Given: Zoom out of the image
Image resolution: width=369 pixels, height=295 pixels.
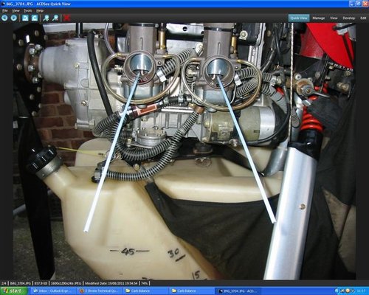Looking at the screenshot, I should click(55, 18).
